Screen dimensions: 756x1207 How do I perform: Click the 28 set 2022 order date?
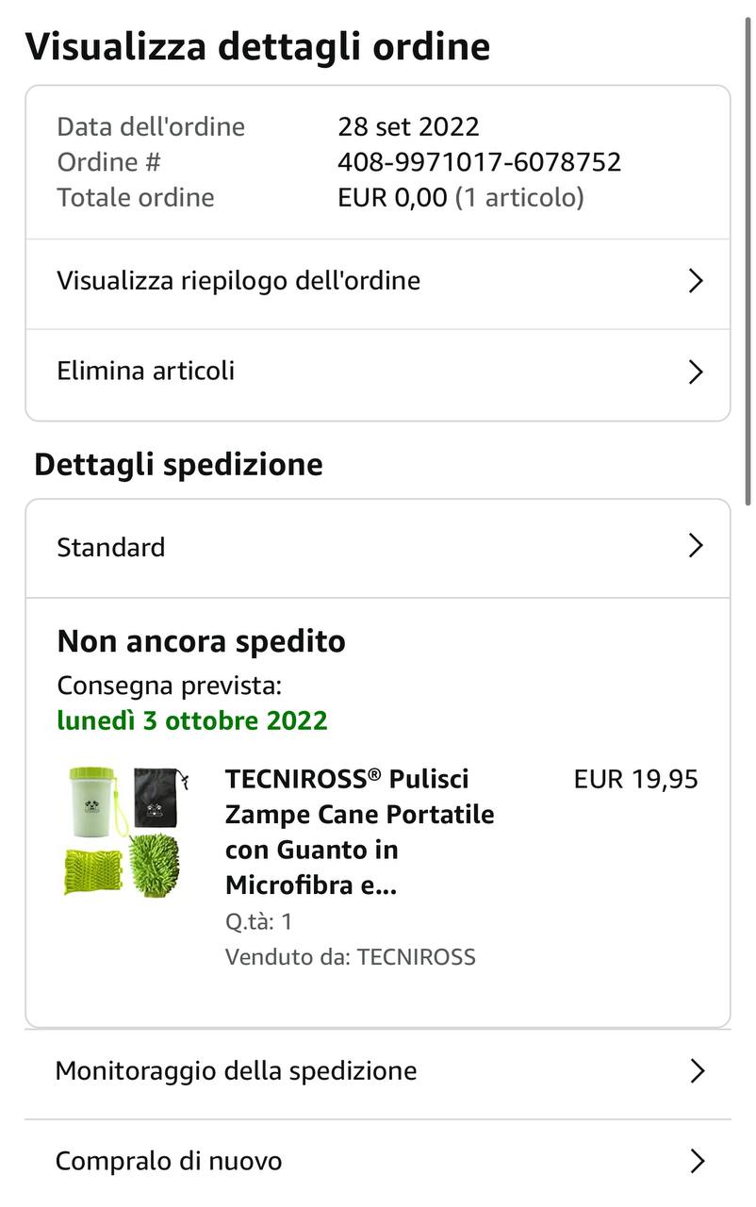point(408,126)
